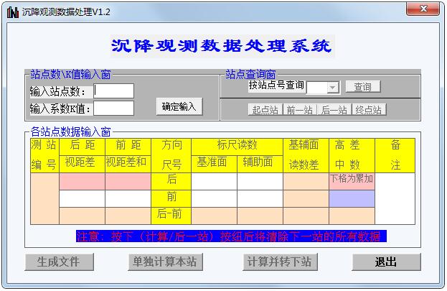The image size is (447, 291).
Task: Click the 查询 button
Action: 363,87
